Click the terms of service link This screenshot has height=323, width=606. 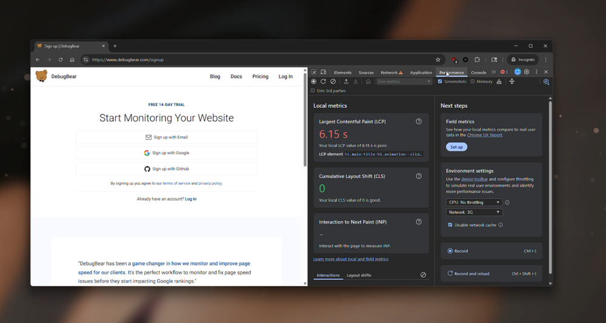[x=176, y=184]
